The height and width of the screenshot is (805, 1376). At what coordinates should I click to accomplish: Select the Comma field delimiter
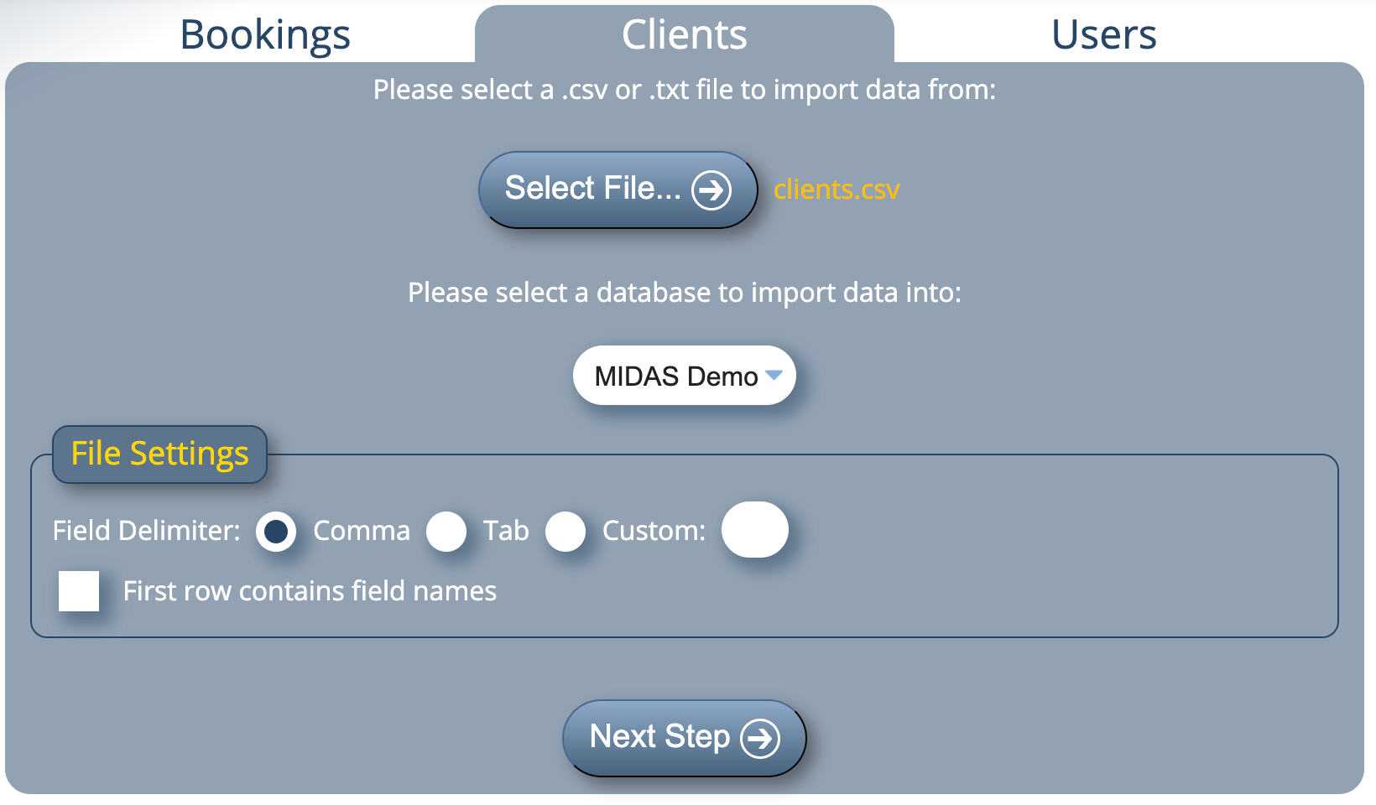tap(277, 531)
